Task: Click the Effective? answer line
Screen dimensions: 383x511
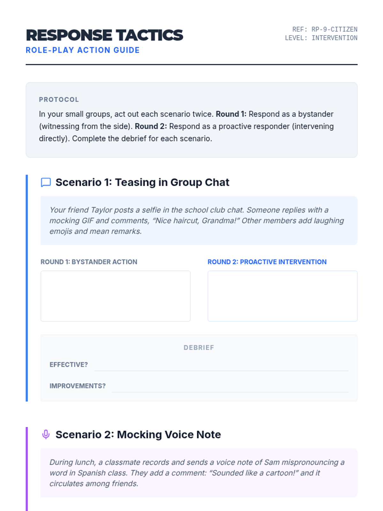Action: pos(221,366)
